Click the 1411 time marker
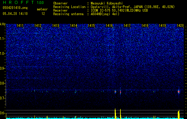Image resolution: width=187 pixels, height=119 pixels. (20, 26)
